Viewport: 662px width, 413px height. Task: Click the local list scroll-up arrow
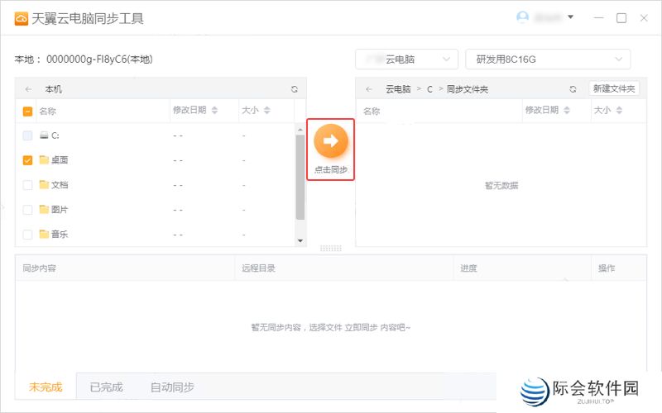pyautogui.click(x=300, y=130)
